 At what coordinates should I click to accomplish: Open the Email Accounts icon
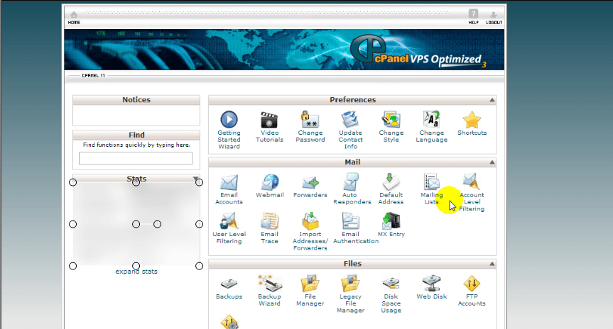pos(229,183)
